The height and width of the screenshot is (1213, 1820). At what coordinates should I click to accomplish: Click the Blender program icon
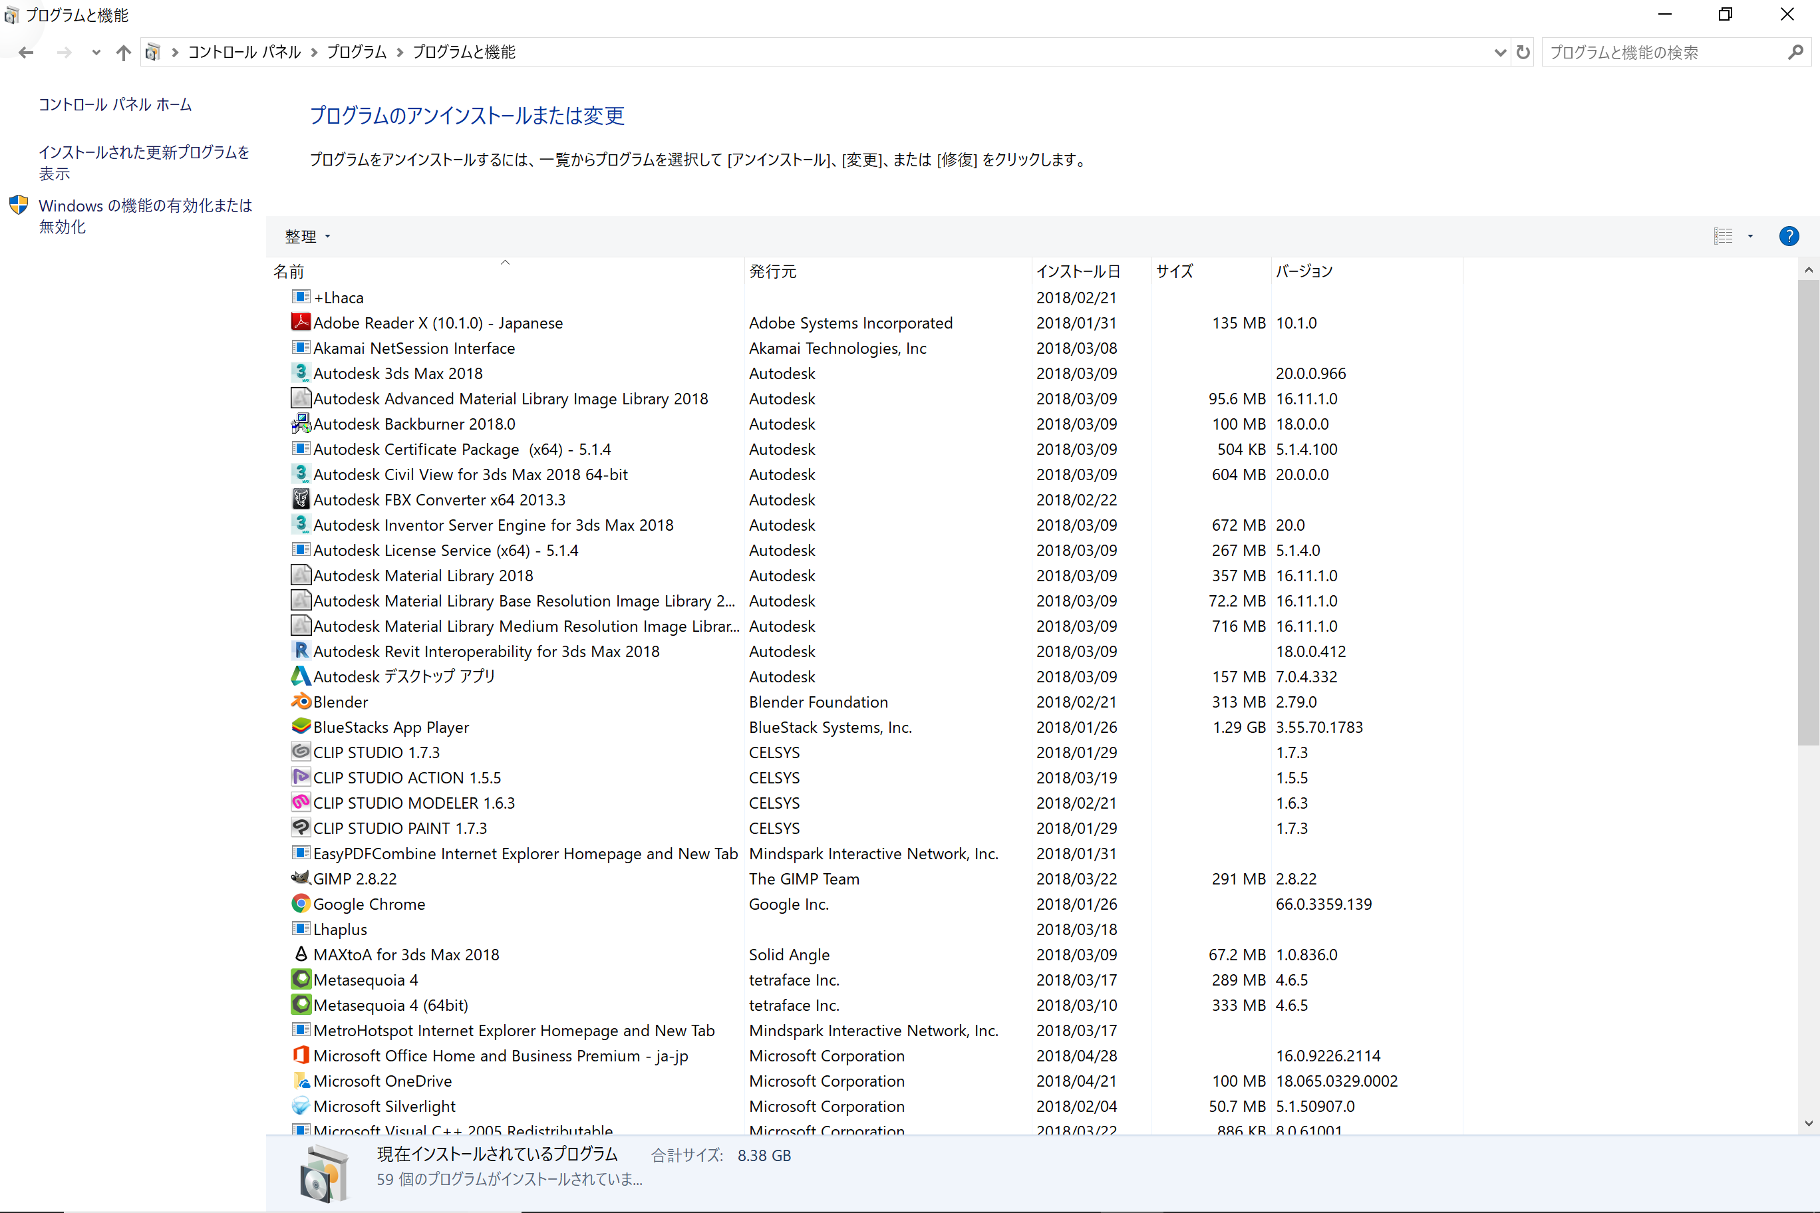(300, 702)
